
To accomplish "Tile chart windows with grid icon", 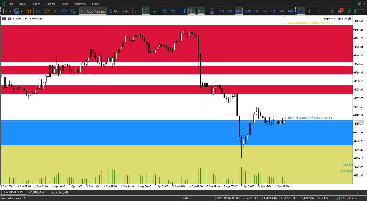I will pos(182,11).
